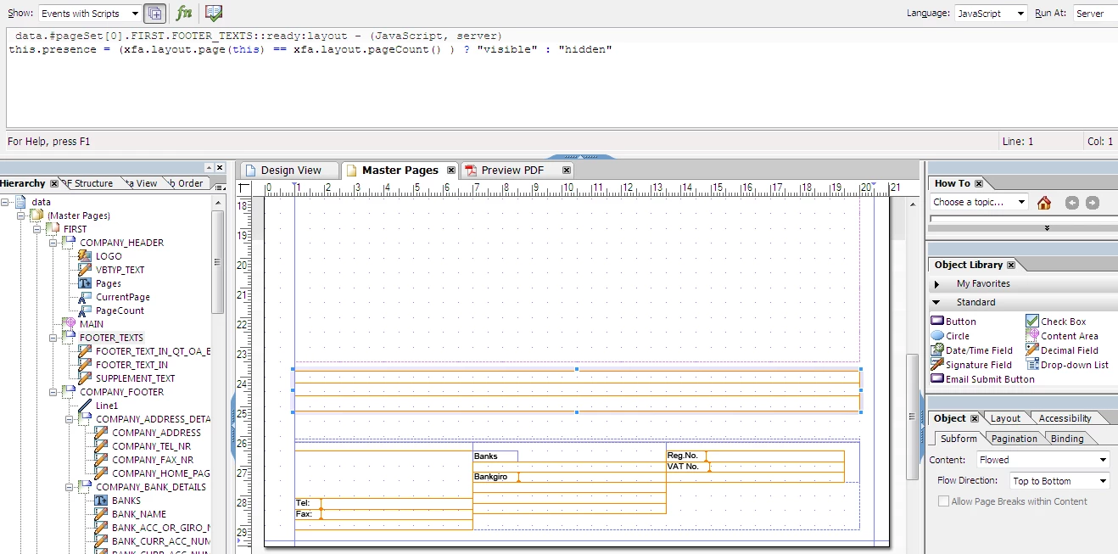
Task: Select the Check Box object in library
Action: click(1056, 322)
